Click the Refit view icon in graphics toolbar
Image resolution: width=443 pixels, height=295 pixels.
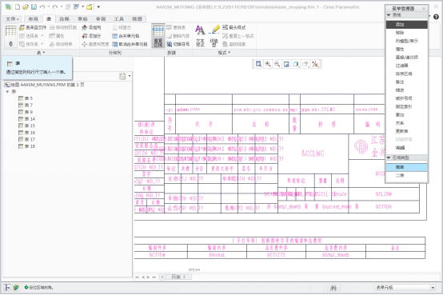(258, 64)
